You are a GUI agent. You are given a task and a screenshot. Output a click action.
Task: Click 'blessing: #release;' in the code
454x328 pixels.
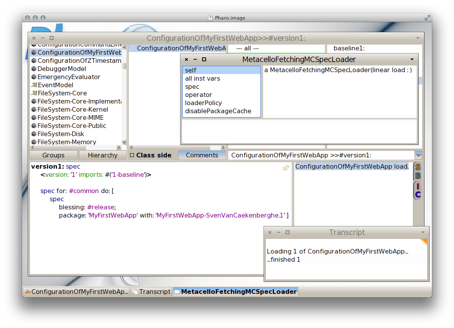[87, 207]
